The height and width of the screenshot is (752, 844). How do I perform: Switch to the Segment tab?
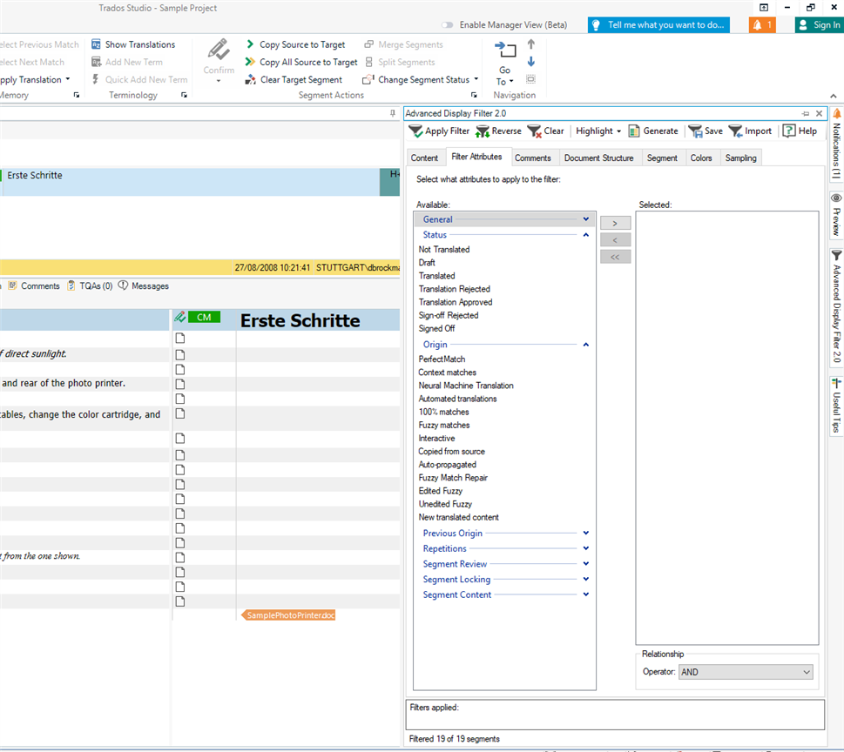(662, 158)
